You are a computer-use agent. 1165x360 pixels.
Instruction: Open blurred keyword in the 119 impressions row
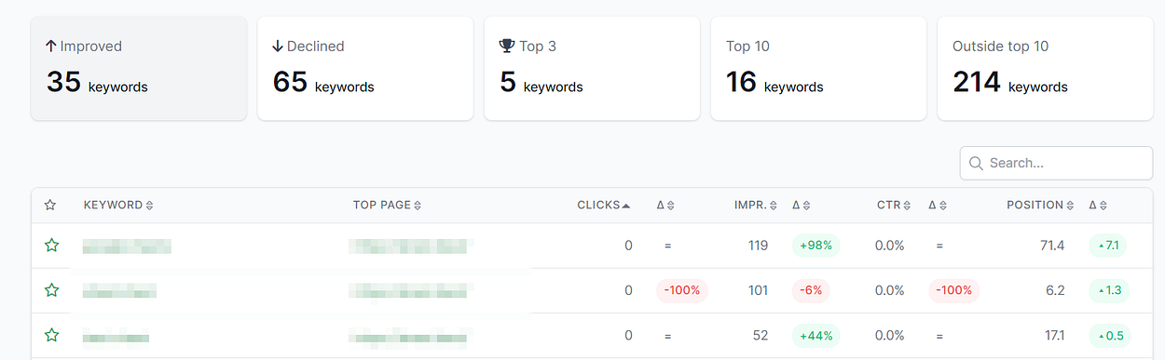[127, 247]
